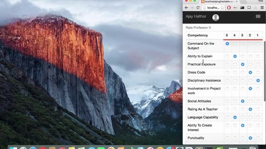266x149 pixels.
Task: Open the red shield extension icon
Action: (229, 7)
